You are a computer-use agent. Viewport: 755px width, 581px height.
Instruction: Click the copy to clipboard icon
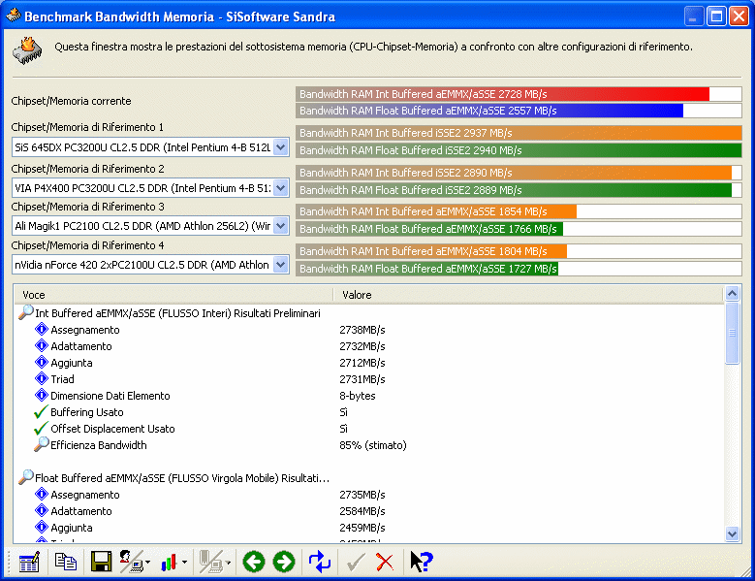pos(66,562)
